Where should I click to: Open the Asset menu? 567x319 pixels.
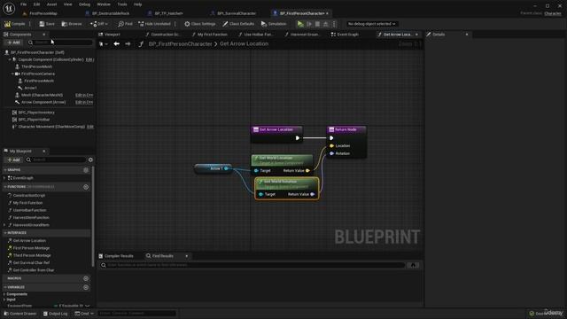pyautogui.click(x=51, y=4)
